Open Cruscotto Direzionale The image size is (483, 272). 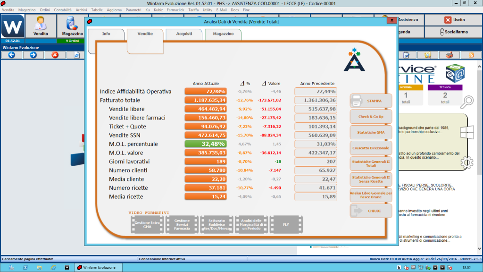click(x=371, y=148)
